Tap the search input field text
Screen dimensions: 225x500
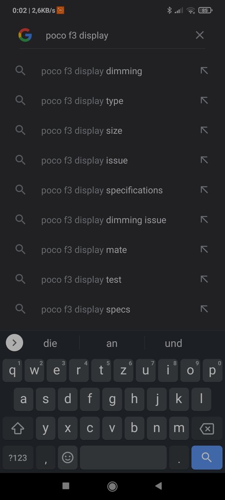[77, 35]
